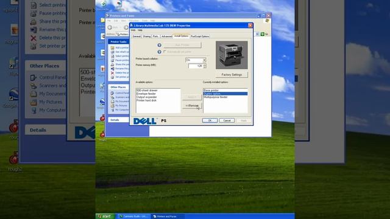The width and height of the screenshot is (390, 219).
Task: Click Set printer properties task link
Action: click(122, 77)
